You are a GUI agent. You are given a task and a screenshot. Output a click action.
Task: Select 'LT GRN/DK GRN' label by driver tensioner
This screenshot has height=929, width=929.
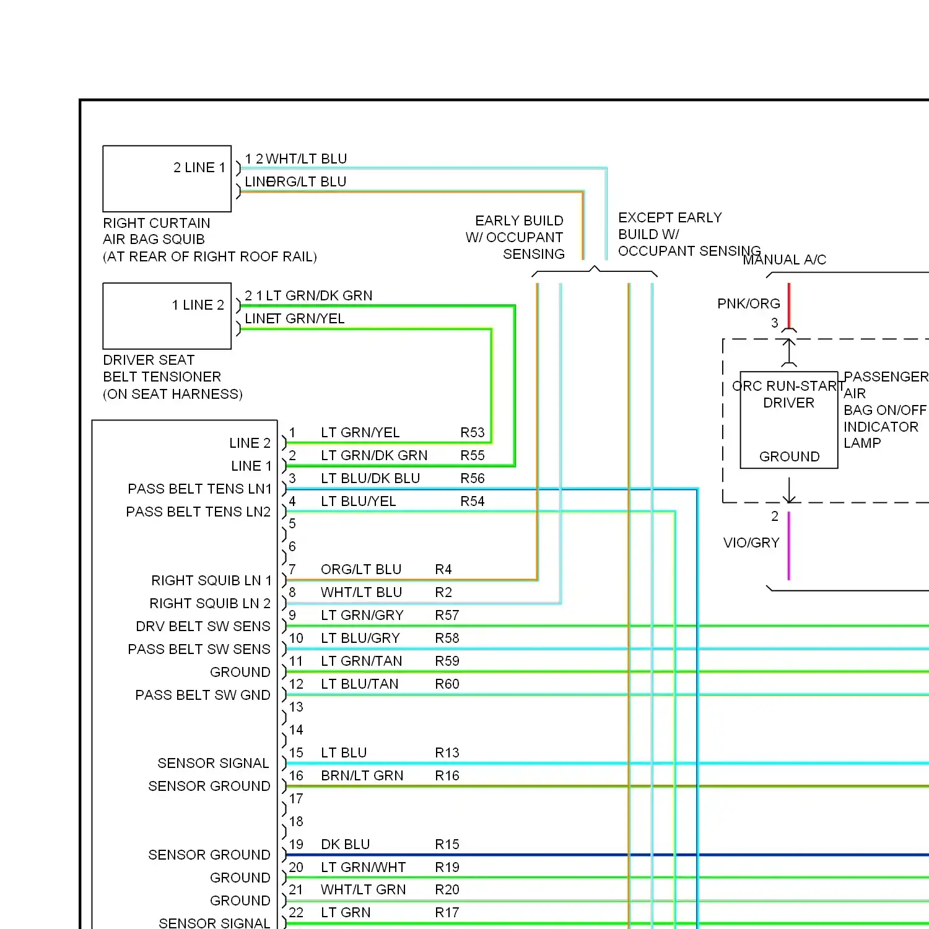click(x=319, y=295)
